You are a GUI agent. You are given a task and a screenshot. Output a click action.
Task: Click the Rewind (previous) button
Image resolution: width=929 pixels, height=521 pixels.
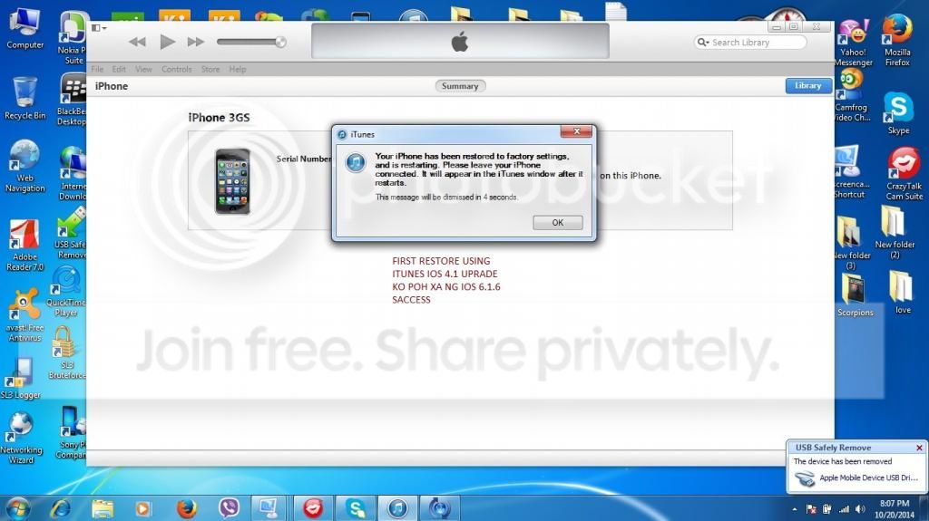coord(137,42)
